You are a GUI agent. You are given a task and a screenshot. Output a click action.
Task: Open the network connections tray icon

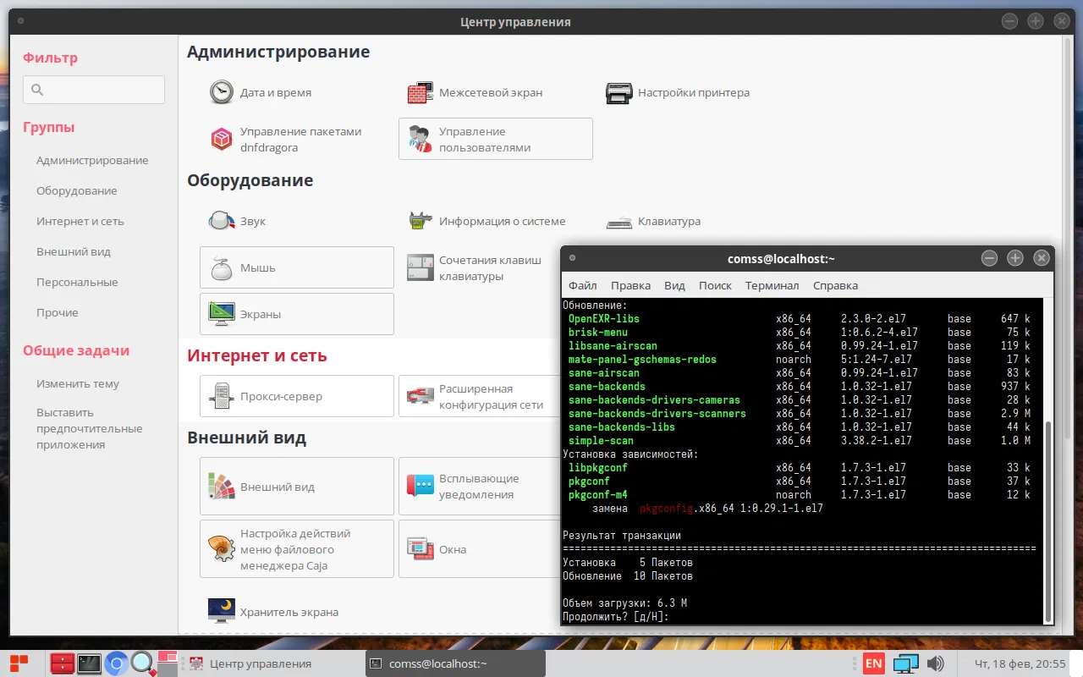[905, 663]
